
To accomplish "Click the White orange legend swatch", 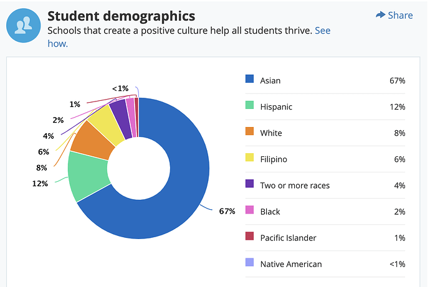I will point(250,132).
